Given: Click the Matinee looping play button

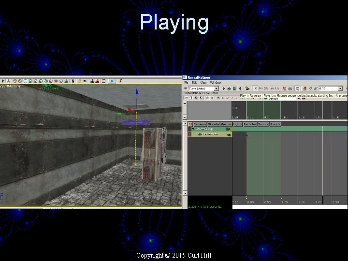Looking at the screenshot, I should (229, 88).
